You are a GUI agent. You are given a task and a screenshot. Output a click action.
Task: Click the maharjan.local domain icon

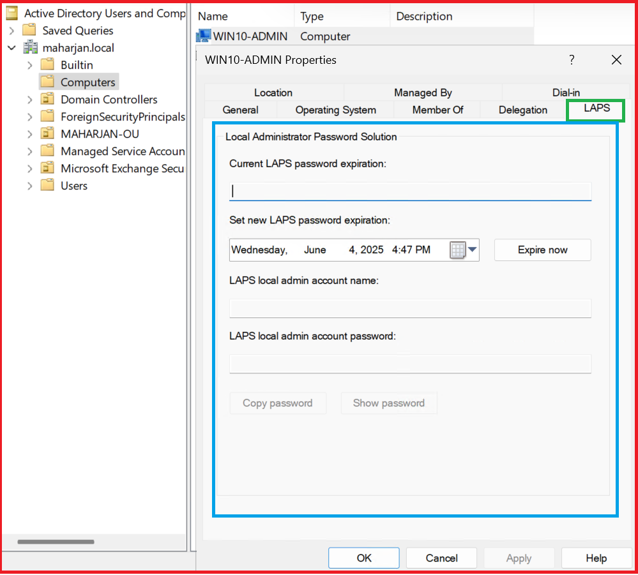[30, 48]
